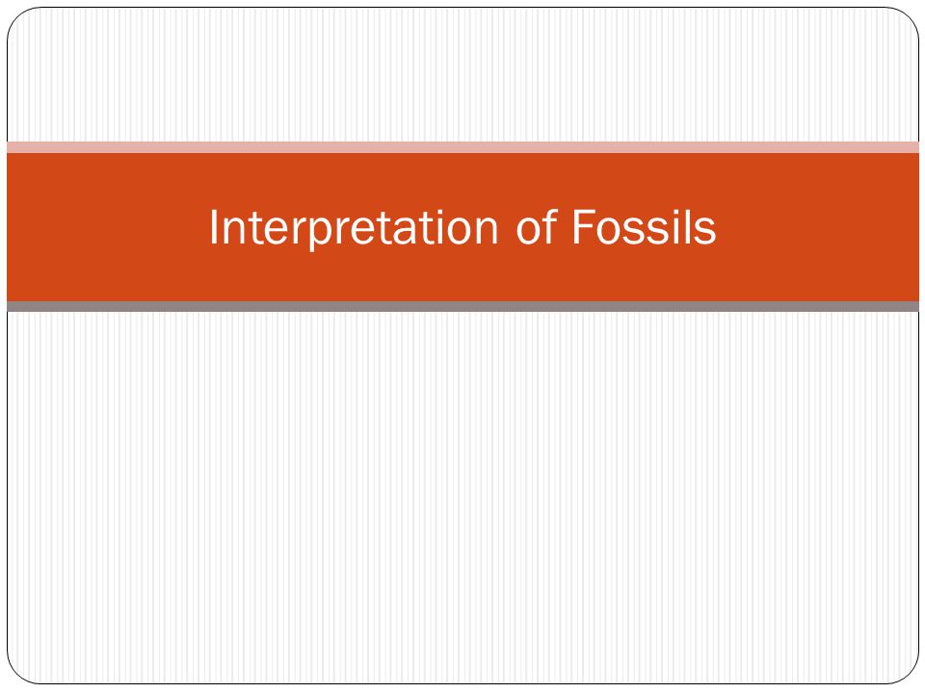The height and width of the screenshot is (693, 925).
Task: Click the space between "of" and "Fossils"
Action: coord(565,227)
